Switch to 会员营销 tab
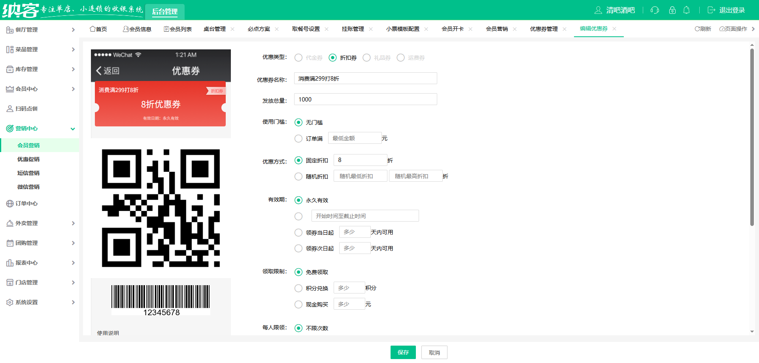 pyautogui.click(x=497, y=29)
